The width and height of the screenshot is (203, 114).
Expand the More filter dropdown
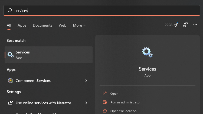point(79,25)
